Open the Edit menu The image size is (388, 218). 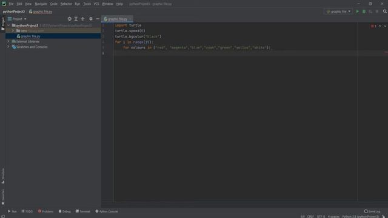click(19, 4)
